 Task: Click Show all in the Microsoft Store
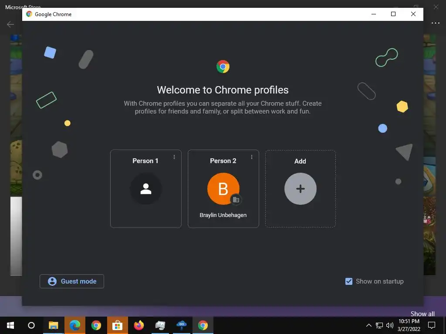tap(422, 314)
